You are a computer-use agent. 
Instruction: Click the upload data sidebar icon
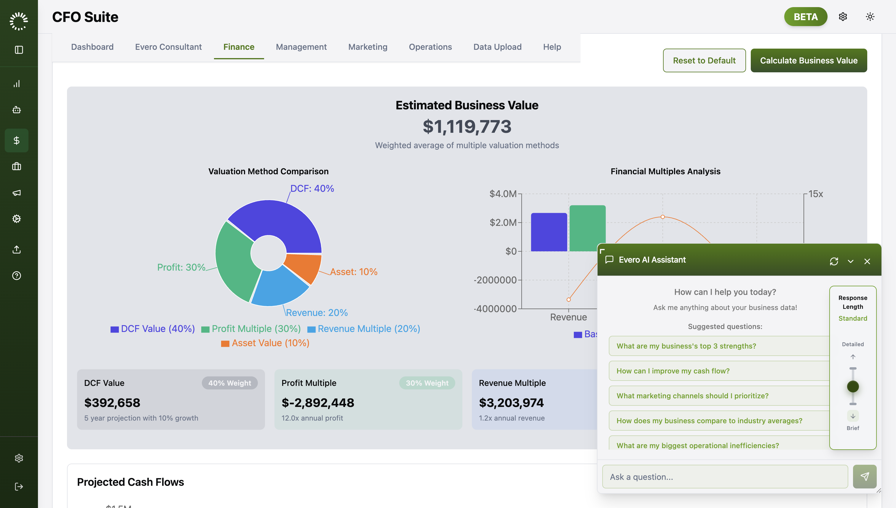tap(16, 250)
